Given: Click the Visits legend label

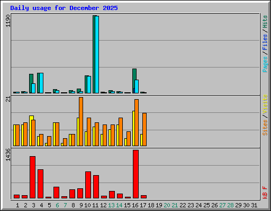Looking at the screenshot, I should (x=265, y=104).
